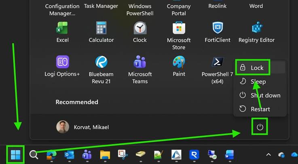Click the Start menu power button
Screen dimensions: 298x164
click(260, 127)
